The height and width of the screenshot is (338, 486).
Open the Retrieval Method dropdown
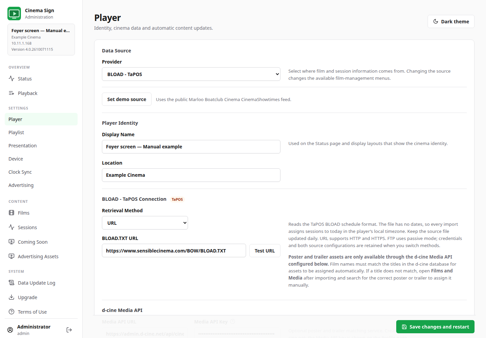pyautogui.click(x=145, y=223)
